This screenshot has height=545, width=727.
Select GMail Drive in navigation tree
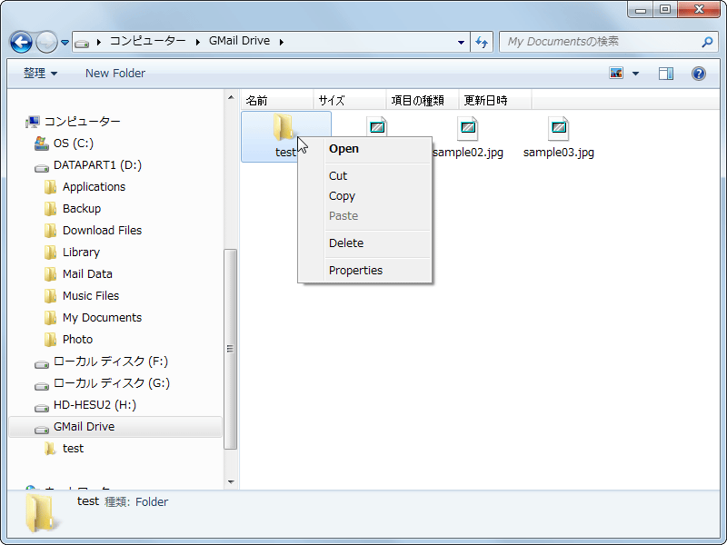115,427
